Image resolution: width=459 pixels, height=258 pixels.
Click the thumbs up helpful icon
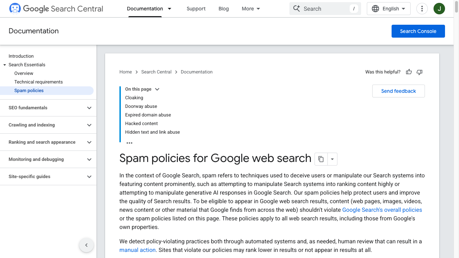[409, 72]
